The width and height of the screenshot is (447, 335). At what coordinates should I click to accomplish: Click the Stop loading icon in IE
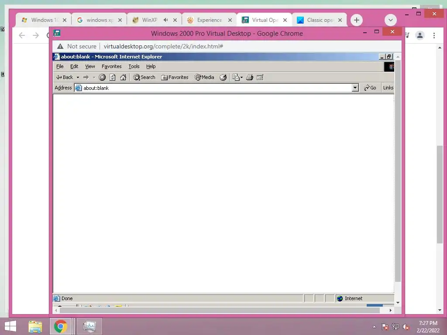click(x=102, y=77)
